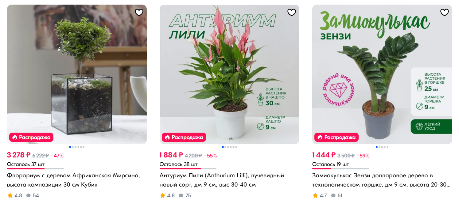Add the Florarium product to favorites with the heart icon
The width and height of the screenshot is (459, 204).
pyautogui.click(x=139, y=13)
